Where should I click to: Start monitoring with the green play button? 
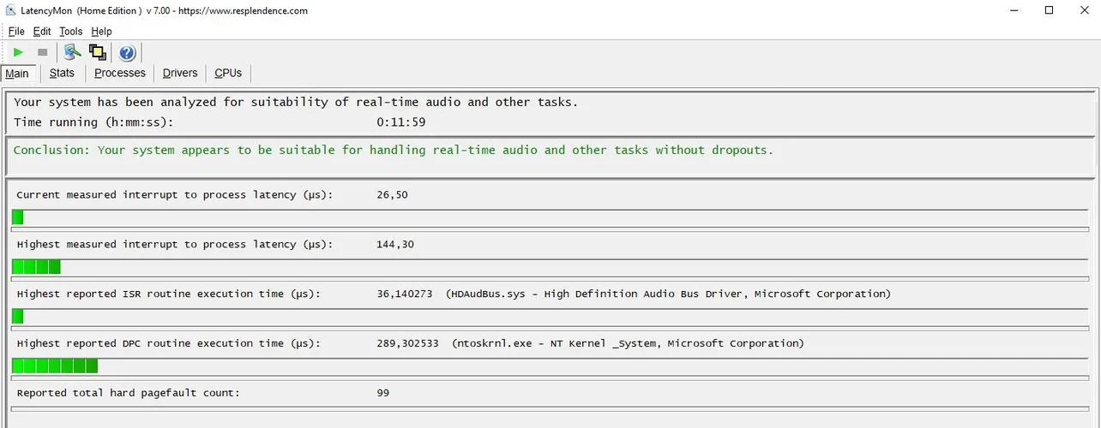point(18,52)
